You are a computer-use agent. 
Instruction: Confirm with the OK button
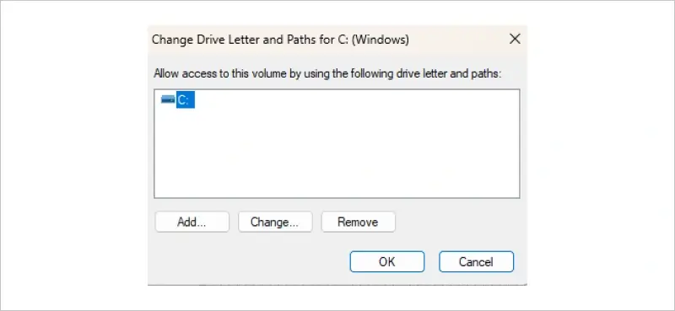[x=387, y=261]
